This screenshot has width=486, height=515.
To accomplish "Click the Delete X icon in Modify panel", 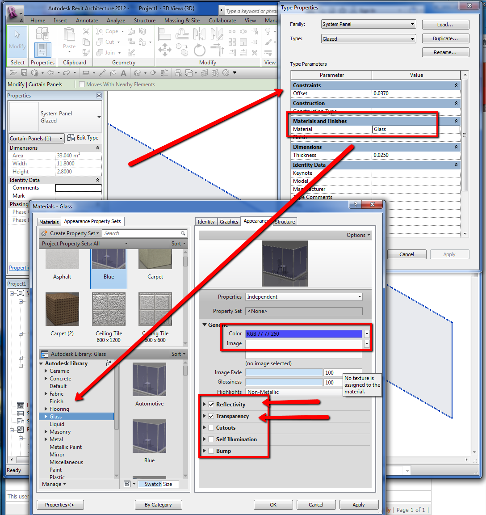I will [255, 53].
